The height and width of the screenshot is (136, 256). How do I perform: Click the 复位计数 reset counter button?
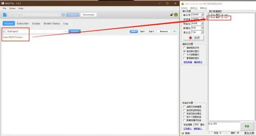(x=249, y=133)
